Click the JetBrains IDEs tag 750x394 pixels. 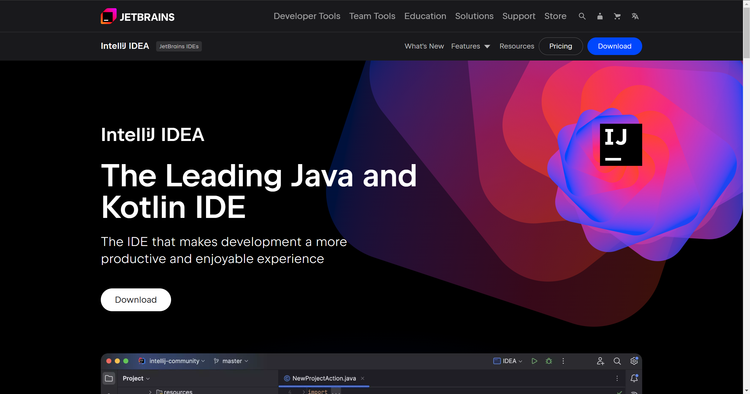(179, 46)
